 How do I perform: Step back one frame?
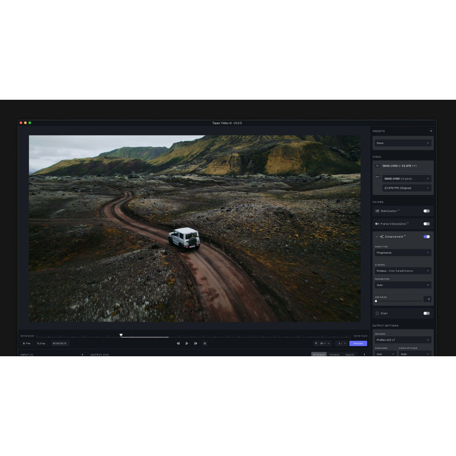click(178, 343)
